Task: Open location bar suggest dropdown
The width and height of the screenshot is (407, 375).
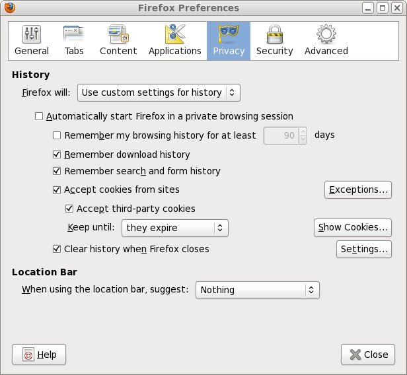Action: (257, 290)
